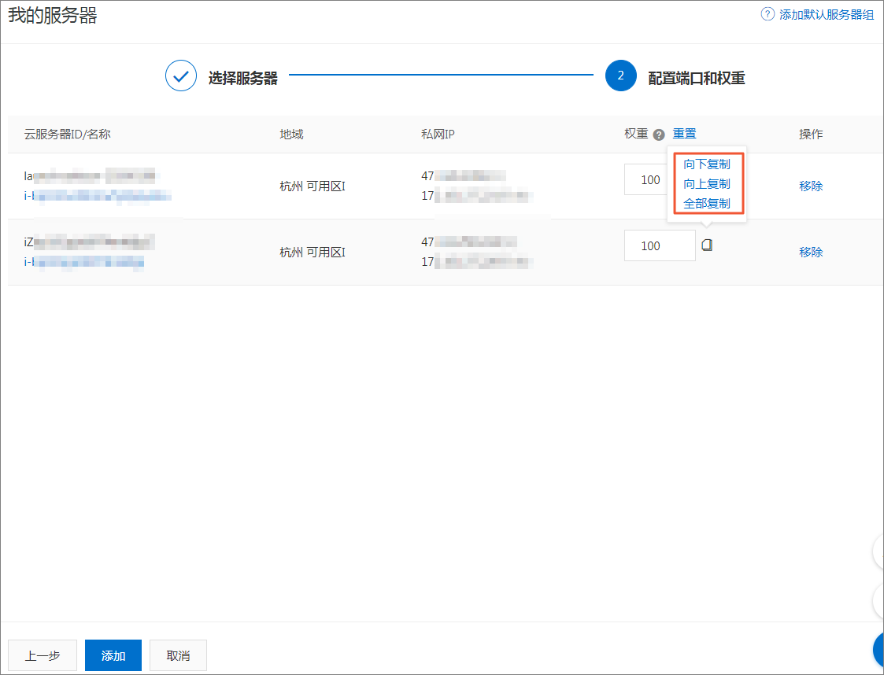Click the 选择服务器 step label

(243, 78)
